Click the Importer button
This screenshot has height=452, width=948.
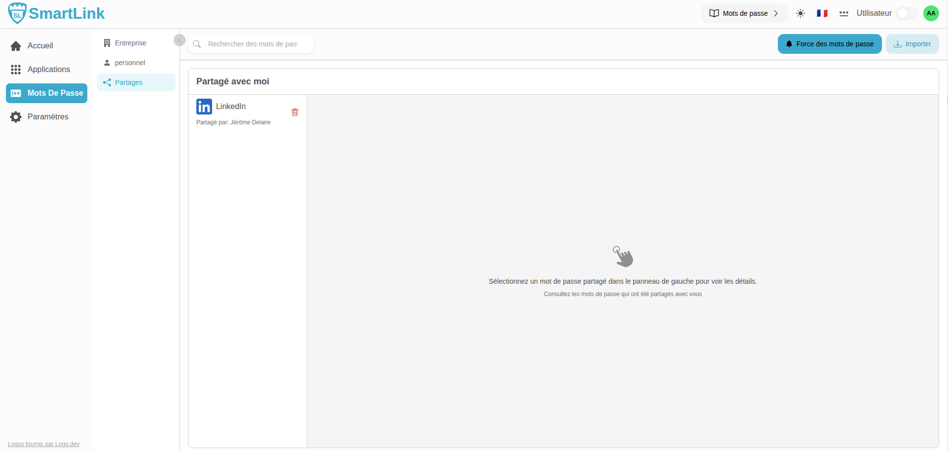pos(912,44)
